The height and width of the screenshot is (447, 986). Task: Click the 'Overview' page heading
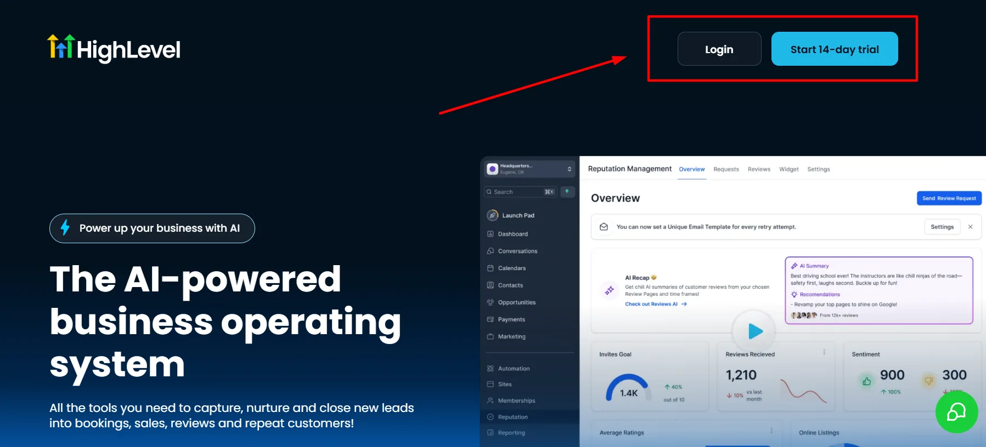[x=615, y=198]
